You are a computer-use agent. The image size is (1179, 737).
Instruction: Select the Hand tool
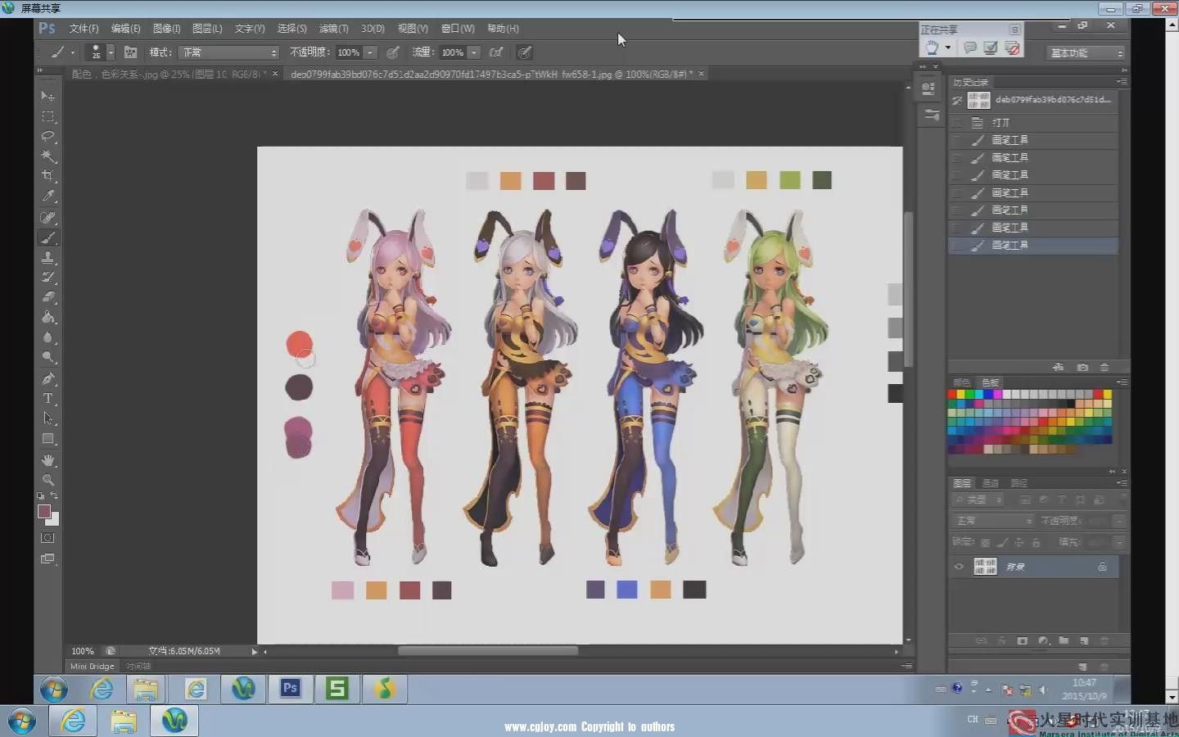coord(47,460)
